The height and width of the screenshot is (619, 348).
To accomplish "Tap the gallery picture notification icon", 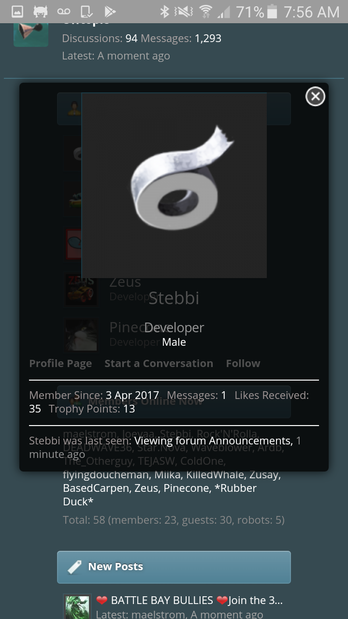I will pyautogui.click(x=17, y=12).
